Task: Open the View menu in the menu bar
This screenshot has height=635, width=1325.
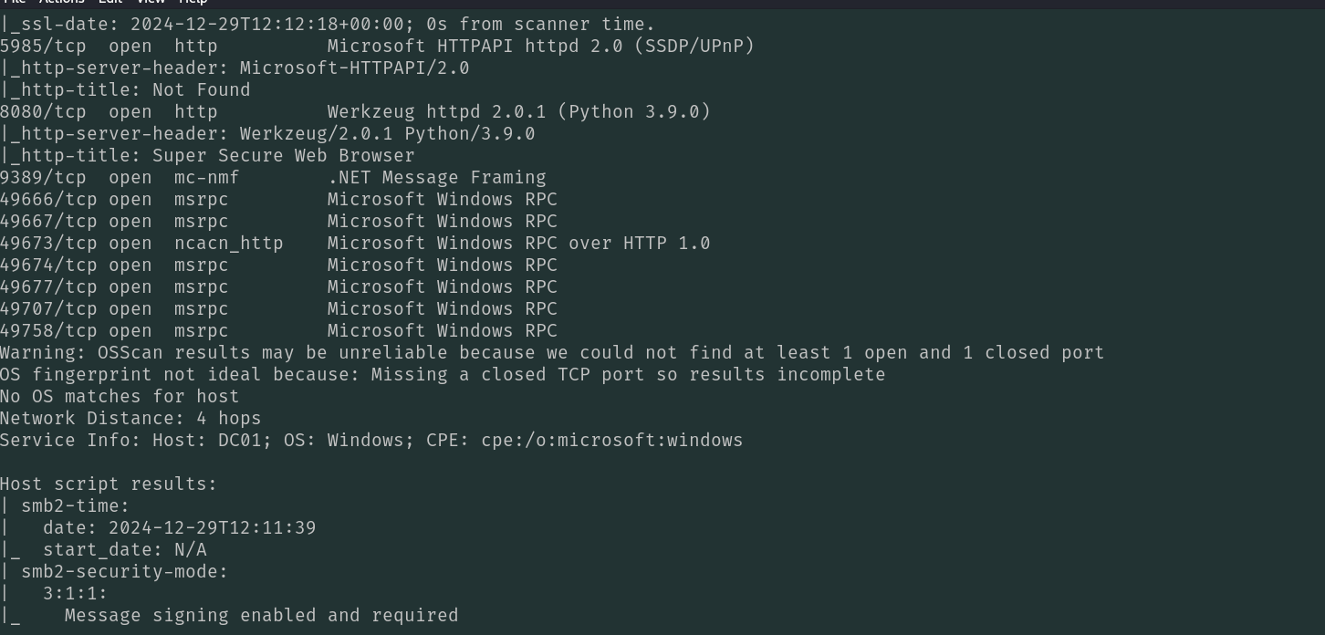Action: [x=151, y=2]
